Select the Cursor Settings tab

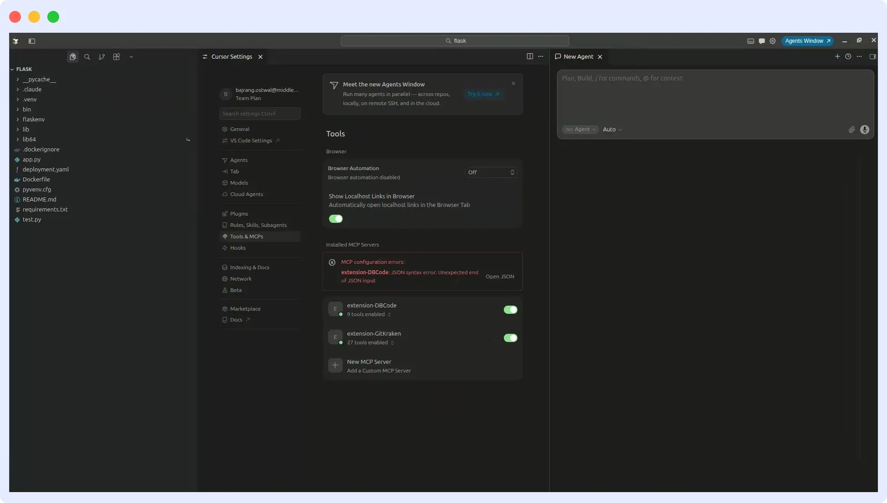[x=232, y=57]
